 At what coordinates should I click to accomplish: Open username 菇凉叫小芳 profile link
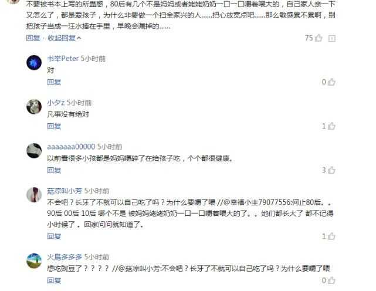pyautogui.click(x=65, y=191)
